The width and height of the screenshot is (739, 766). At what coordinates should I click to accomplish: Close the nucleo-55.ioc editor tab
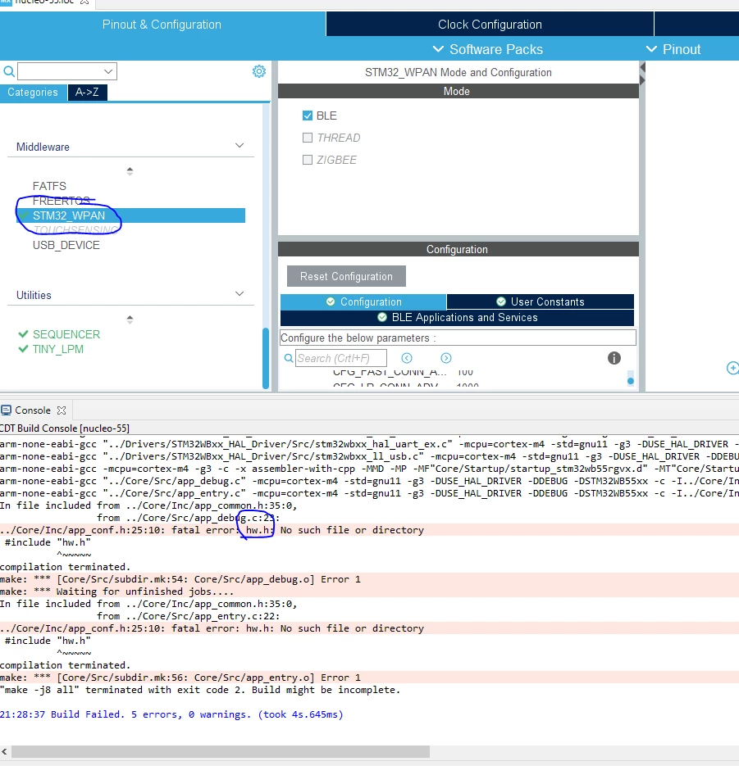(84, 2)
